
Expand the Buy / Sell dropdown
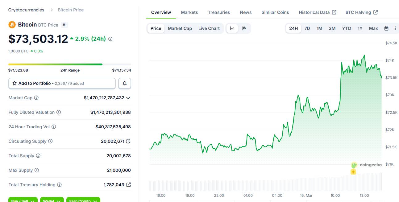(x=23, y=200)
